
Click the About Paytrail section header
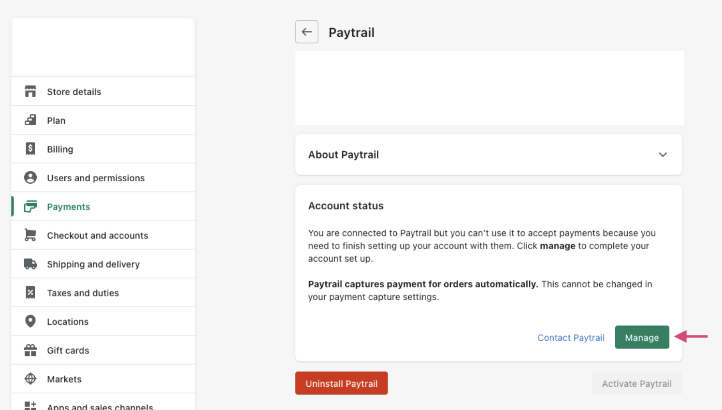click(344, 155)
